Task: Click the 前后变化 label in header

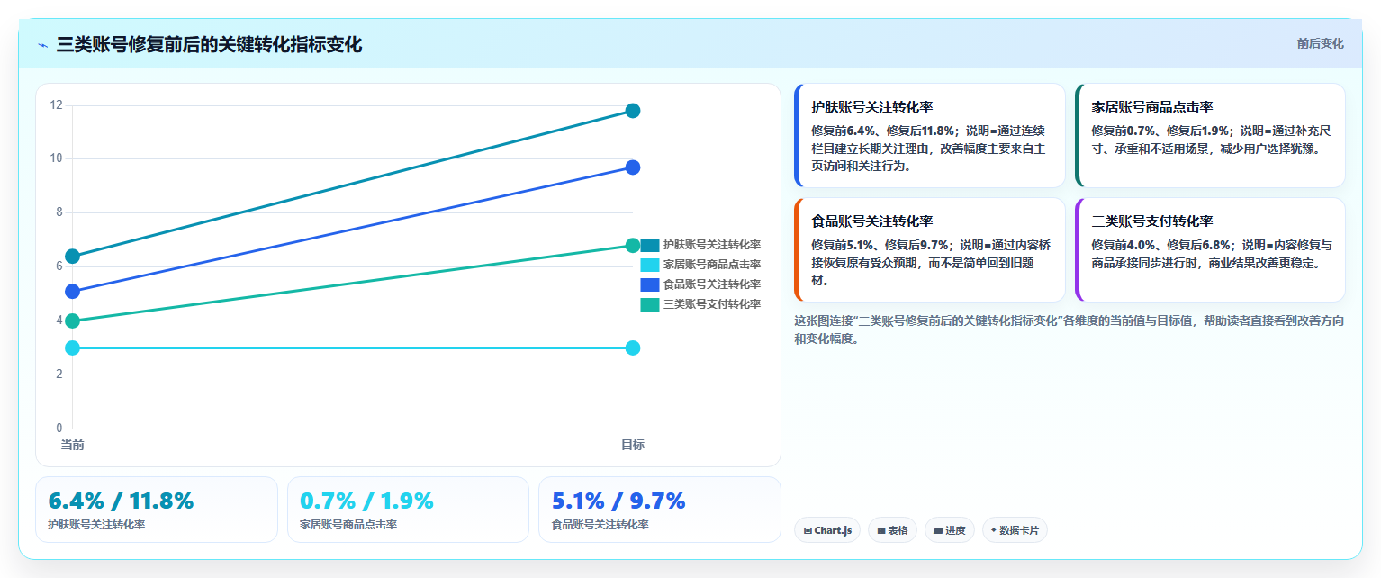Action: (1320, 43)
